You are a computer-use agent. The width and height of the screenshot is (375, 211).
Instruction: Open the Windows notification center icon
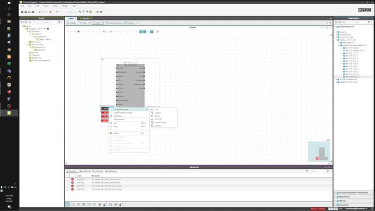[9, 207]
